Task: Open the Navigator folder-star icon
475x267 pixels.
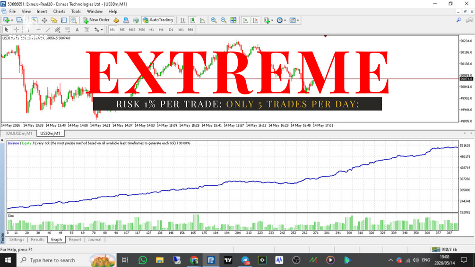Action: point(54,20)
